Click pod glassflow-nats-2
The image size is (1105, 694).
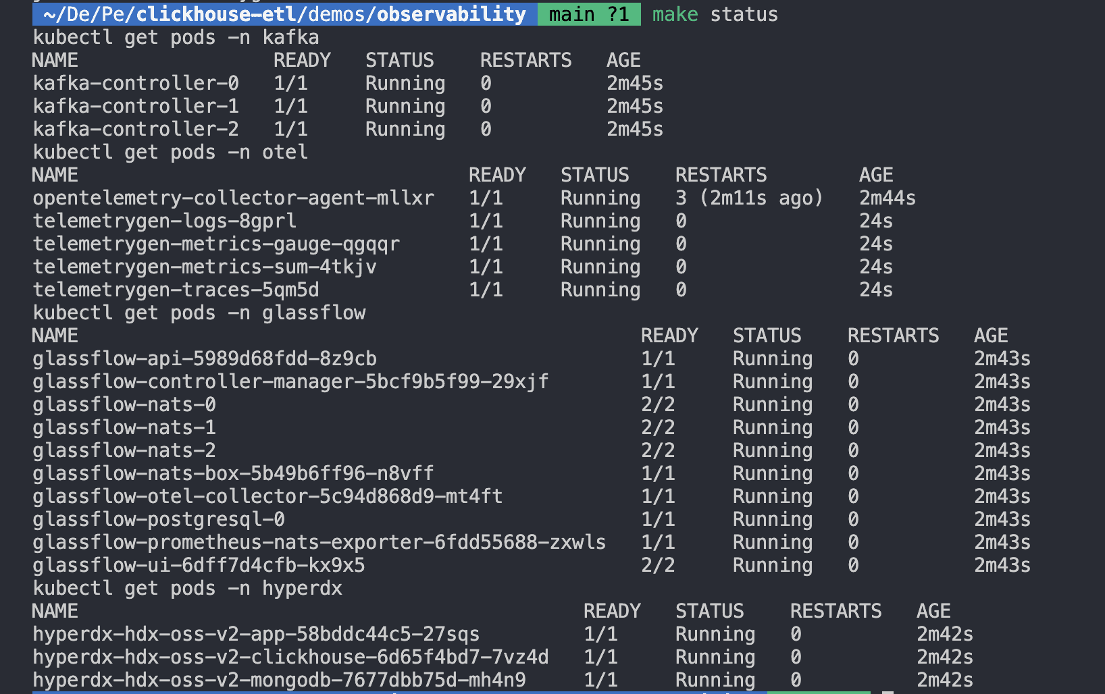(124, 450)
